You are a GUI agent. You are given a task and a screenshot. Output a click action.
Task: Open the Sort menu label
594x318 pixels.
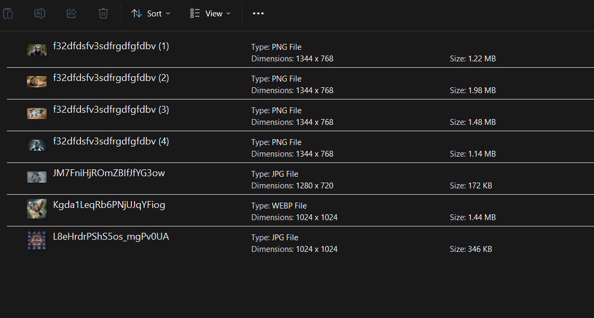(154, 14)
